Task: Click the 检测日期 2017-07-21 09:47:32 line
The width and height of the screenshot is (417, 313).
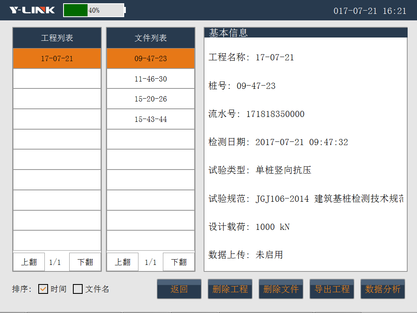Action: (278, 142)
